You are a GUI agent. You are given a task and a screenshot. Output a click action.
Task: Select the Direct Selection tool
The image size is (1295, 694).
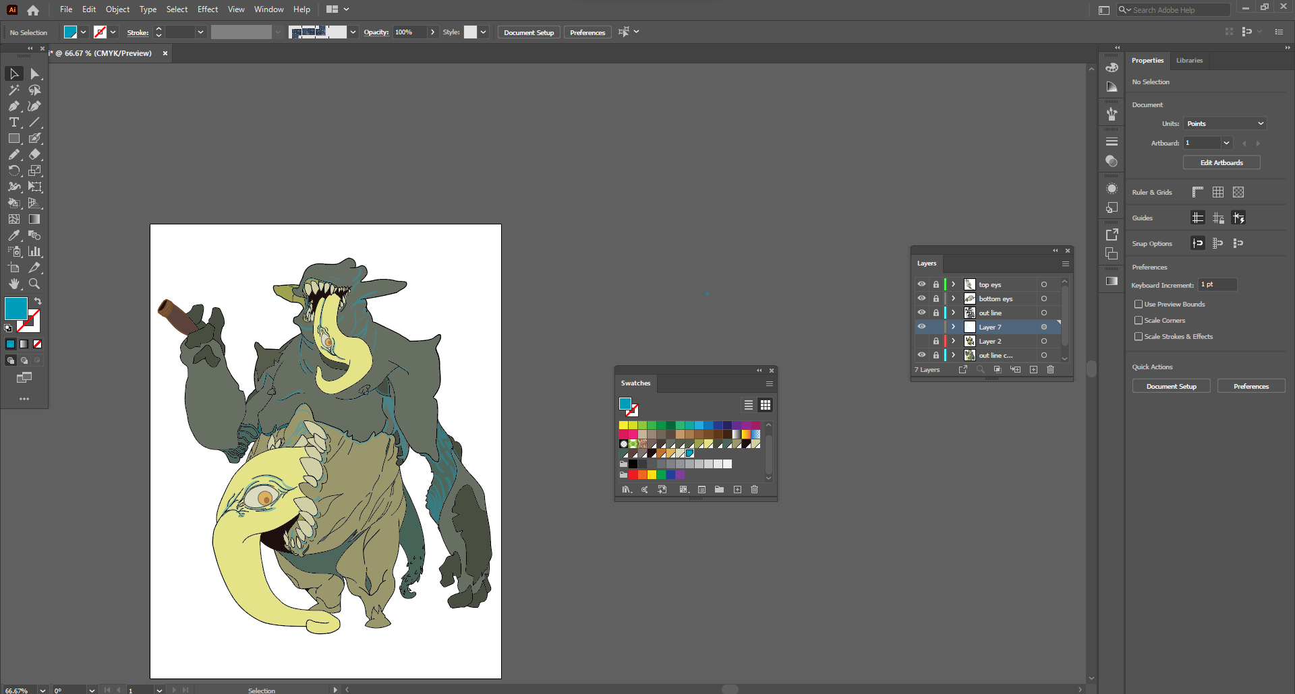[x=34, y=73]
